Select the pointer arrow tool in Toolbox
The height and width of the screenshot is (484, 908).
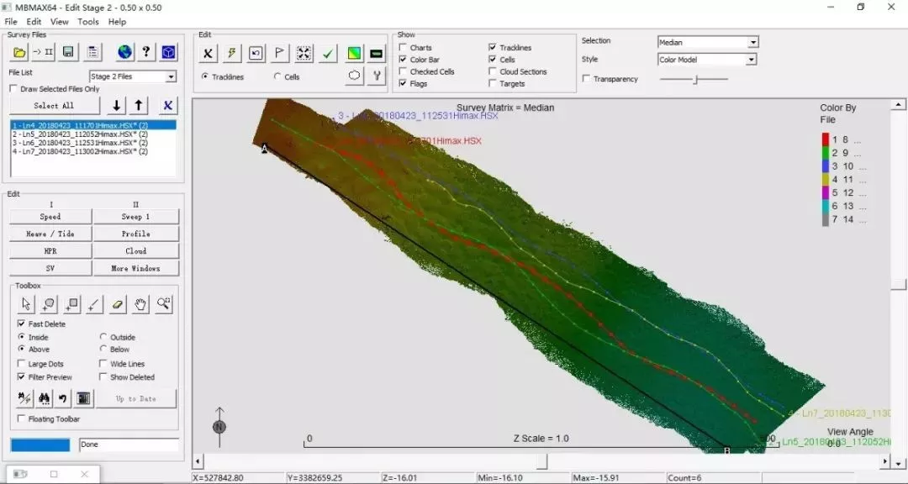tap(25, 304)
